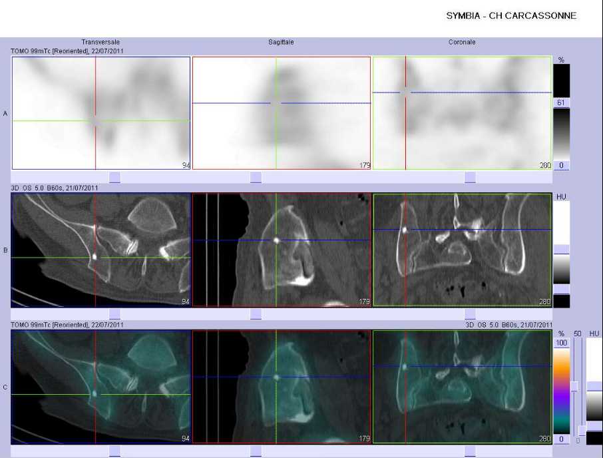Select the CT sagittale view in row B
The image size is (603, 458).
click(x=282, y=250)
